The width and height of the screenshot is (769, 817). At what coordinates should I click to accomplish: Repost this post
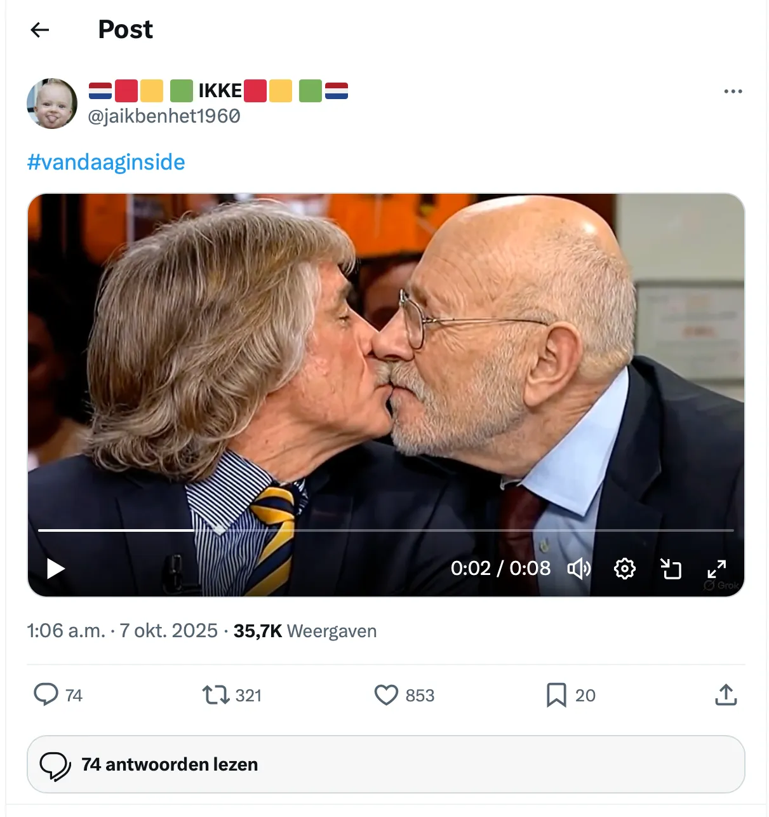[x=216, y=695]
